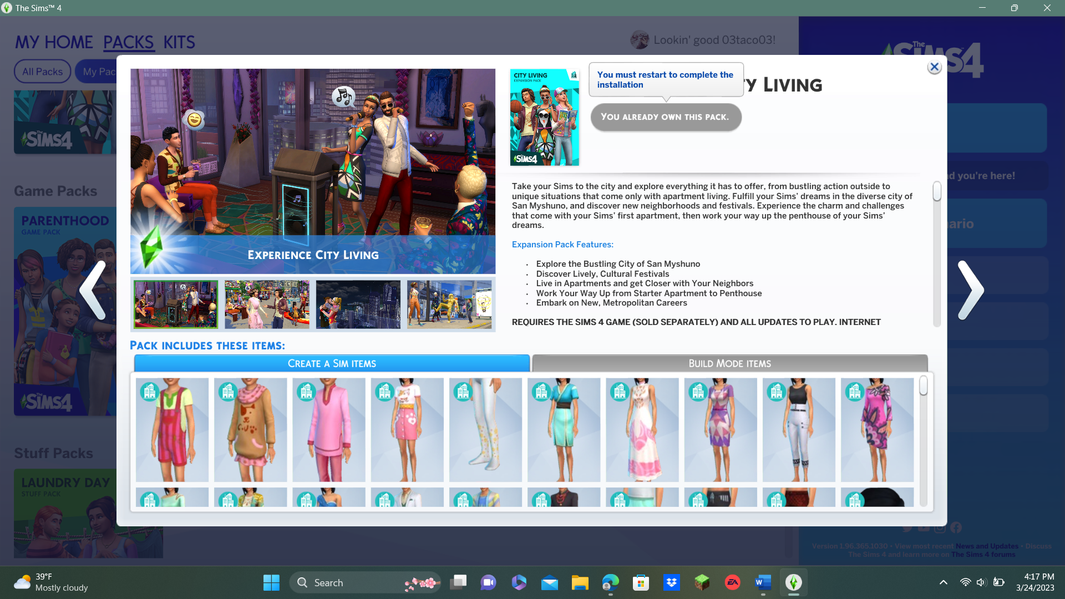Select the All Packs filter
The height and width of the screenshot is (599, 1065).
42,72
